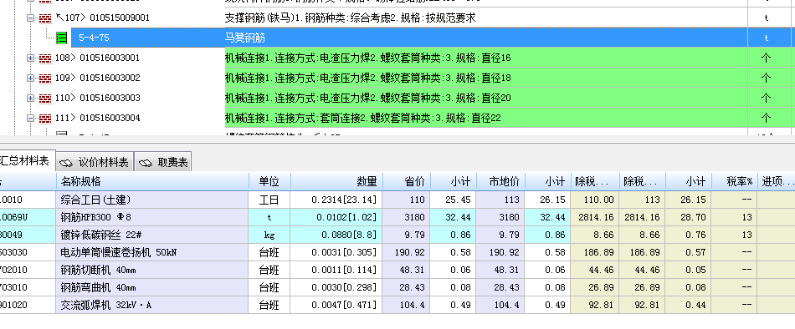Click brick icon of item 111
Screen dimensions: 795x329
[x=46, y=118]
